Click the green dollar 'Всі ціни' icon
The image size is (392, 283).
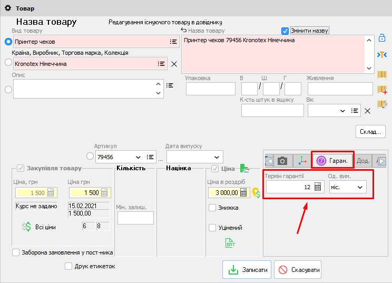click(26, 227)
